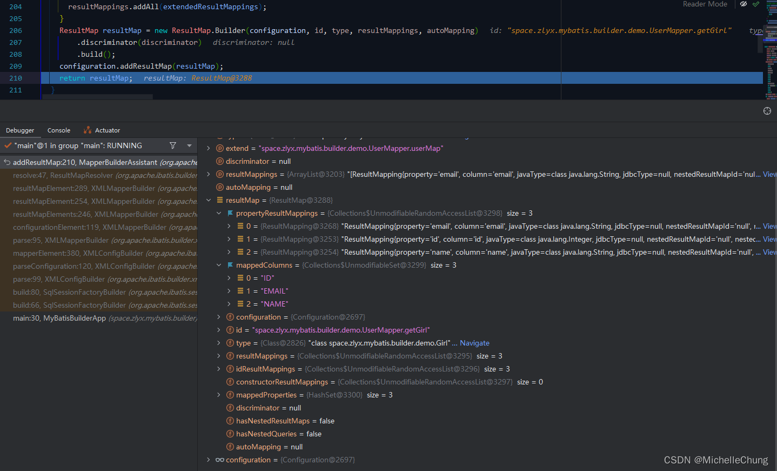Switch to the Debugger tab

pyautogui.click(x=20, y=130)
